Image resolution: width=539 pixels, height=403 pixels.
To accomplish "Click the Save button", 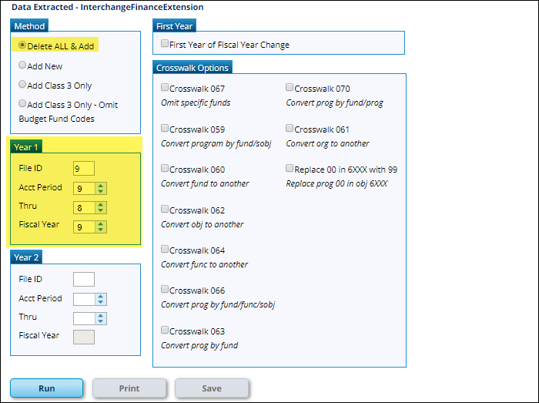I will coord(212,388).
